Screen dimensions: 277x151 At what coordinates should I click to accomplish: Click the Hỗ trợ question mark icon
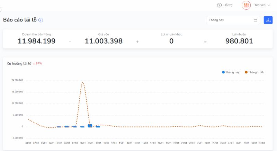click(x=219, y=5)
